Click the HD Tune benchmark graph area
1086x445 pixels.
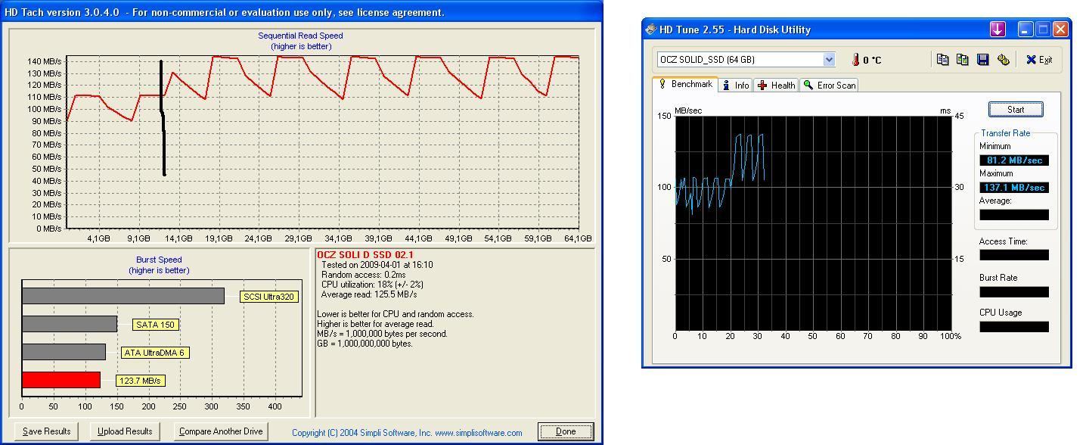click(x=813, y=223)
